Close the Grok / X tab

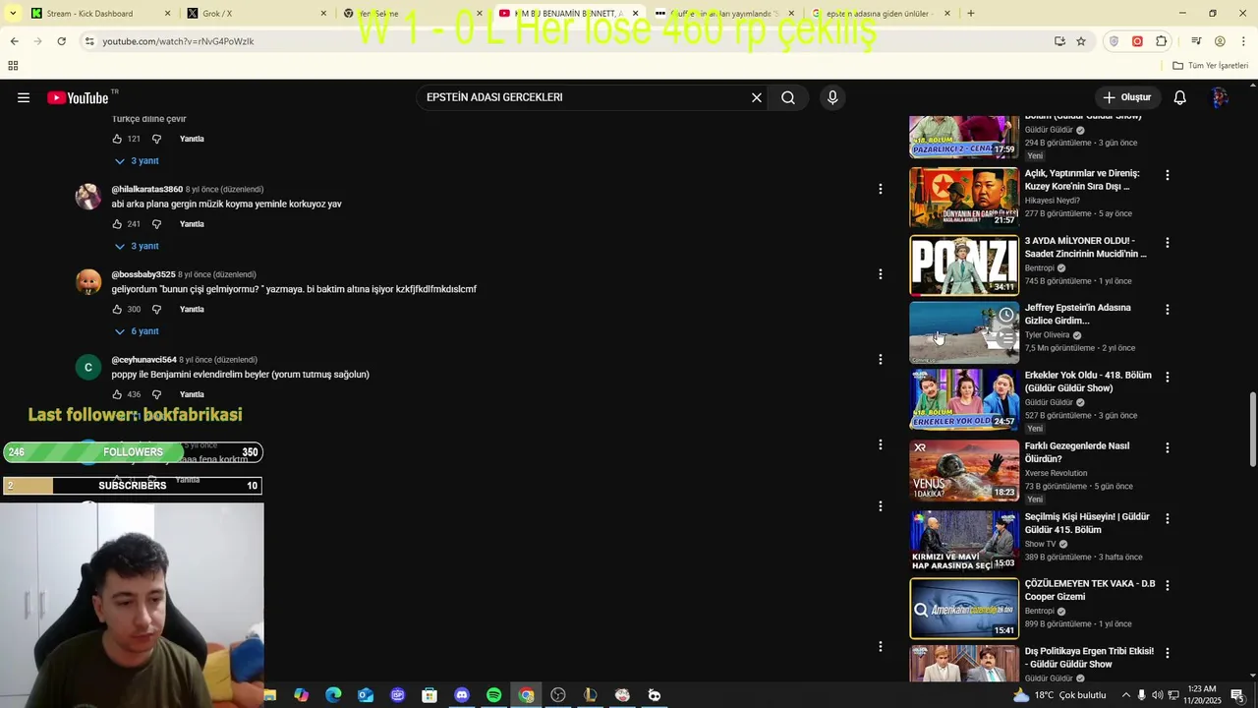pyautogui.click(x=323, y=14)
